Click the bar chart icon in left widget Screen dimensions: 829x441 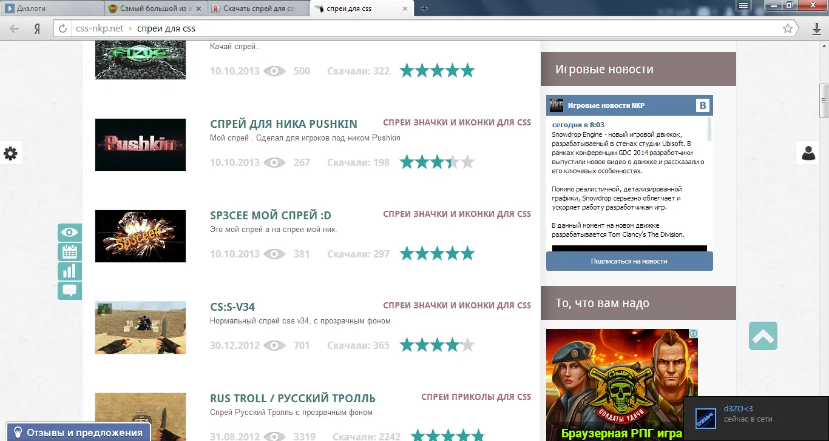tap(70, 271)
